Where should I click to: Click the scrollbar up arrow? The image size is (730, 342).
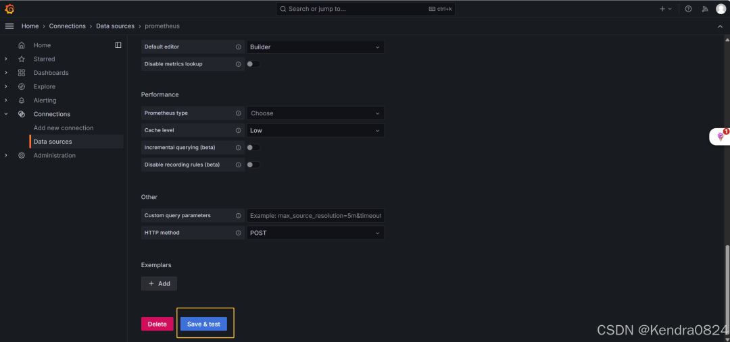tap(727, 40)
